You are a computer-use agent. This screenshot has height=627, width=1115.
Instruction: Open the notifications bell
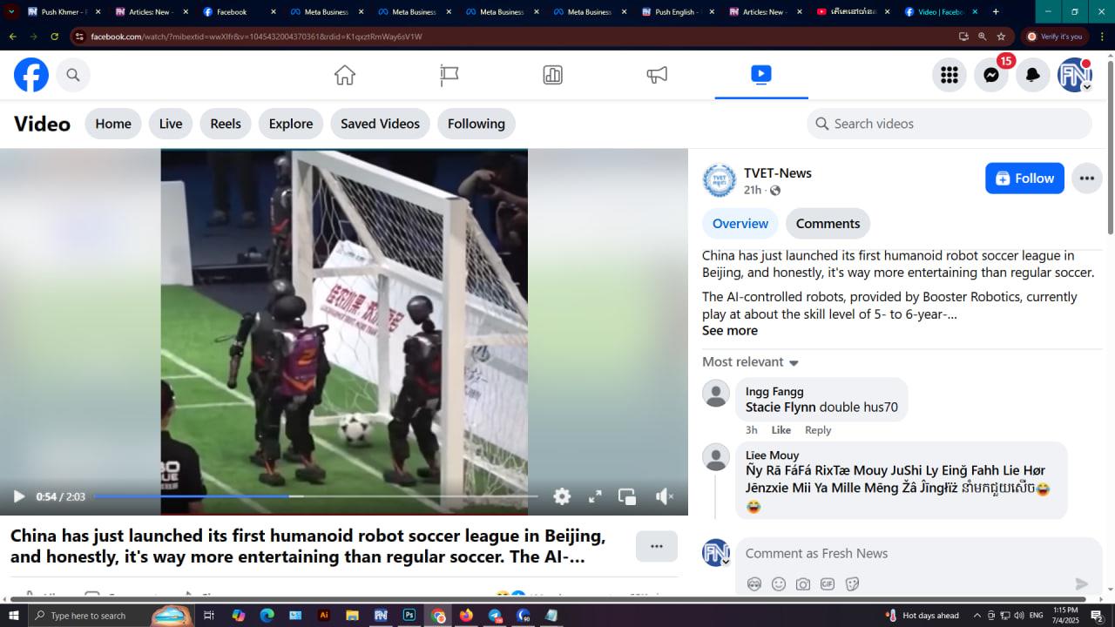[1033, 75]
